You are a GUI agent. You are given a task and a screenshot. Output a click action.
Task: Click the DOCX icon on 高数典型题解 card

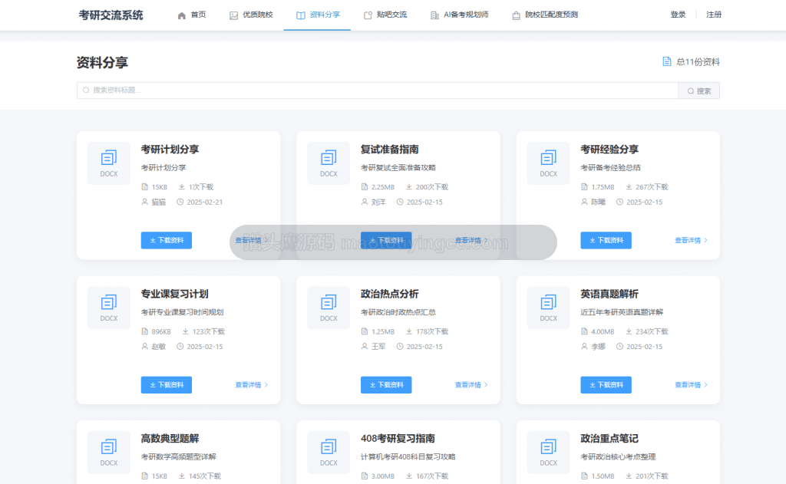coord(109,452)
